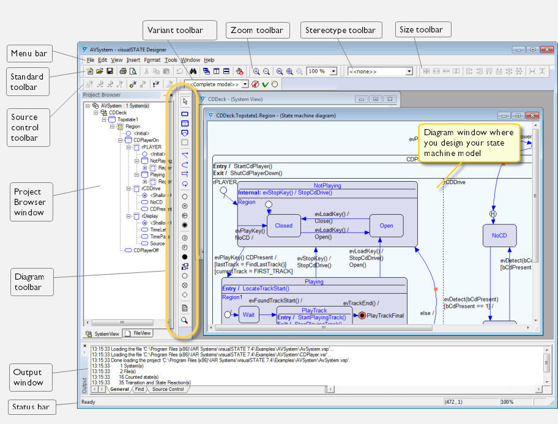The width and height of the screenshot is (558, 424).
Task: Select the straight transition arrow tool
Action: tap(185, 155)
